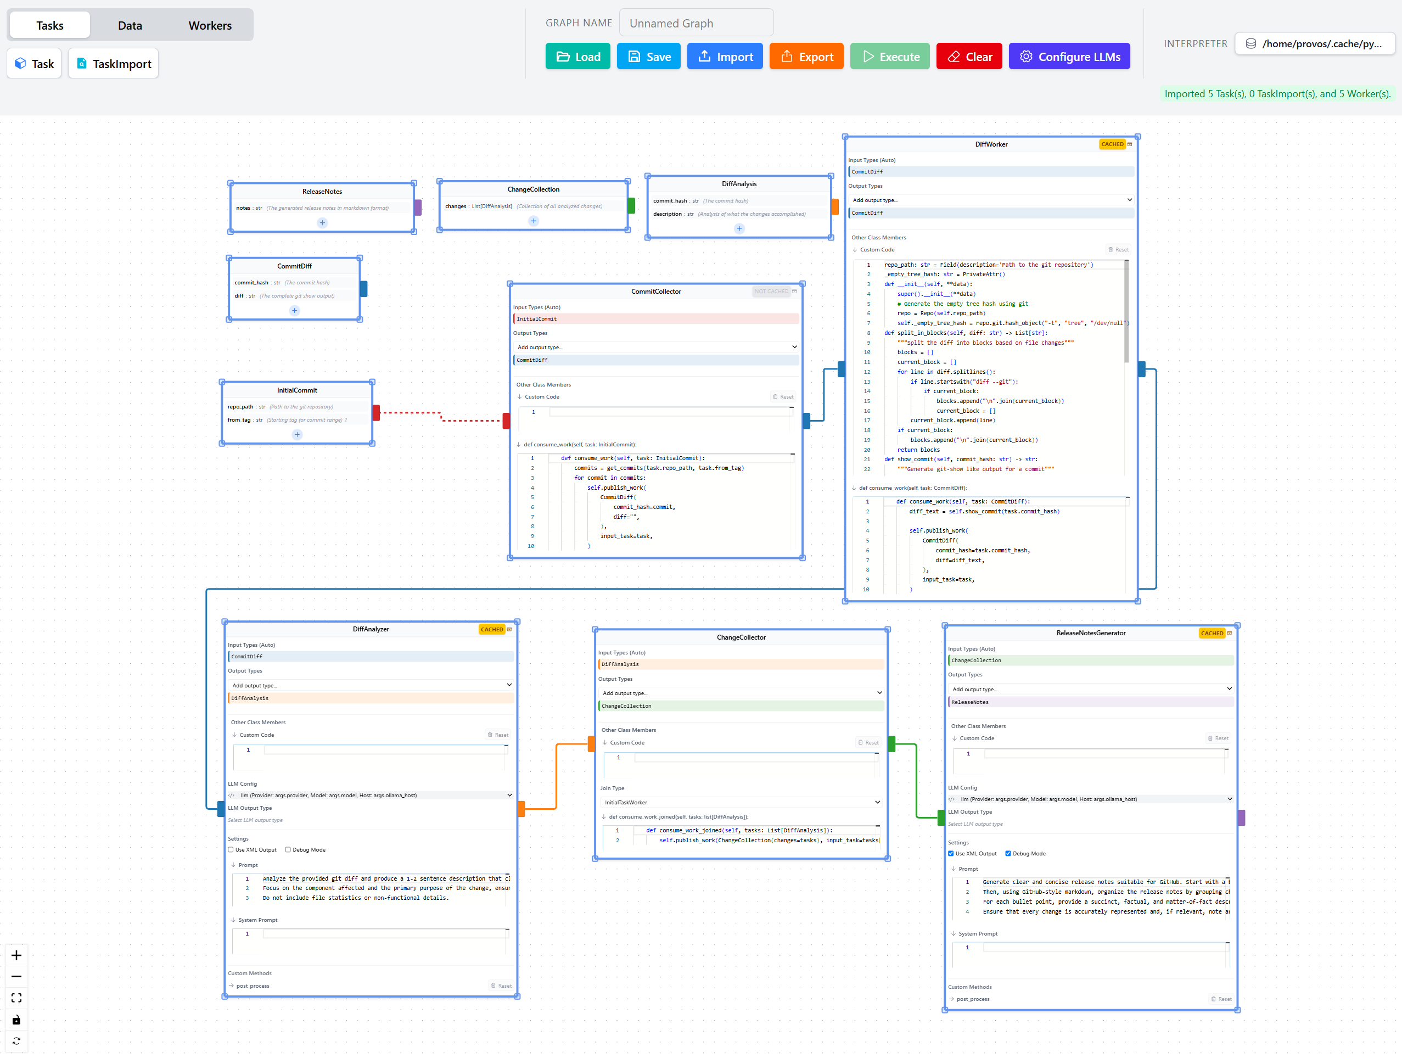Click the DiffWorker cache icon
Viewport: 1402px width, 1058px height.
click(1131, 144)
